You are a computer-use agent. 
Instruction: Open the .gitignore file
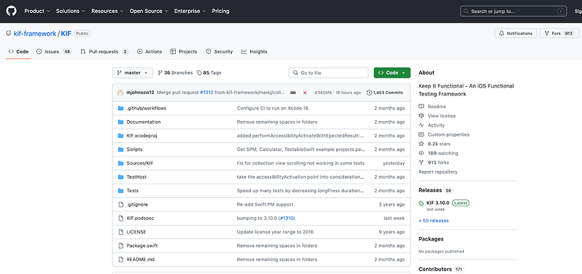[x=137, y=204]
